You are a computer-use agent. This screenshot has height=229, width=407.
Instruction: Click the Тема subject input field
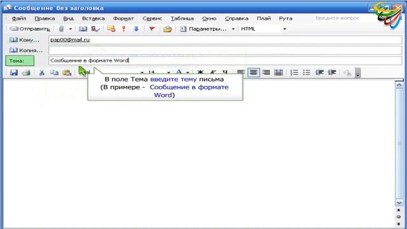pyautogui.click(x=225, y=60)
